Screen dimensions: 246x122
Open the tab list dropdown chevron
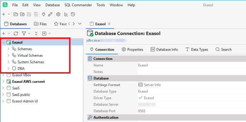point(80,24)
